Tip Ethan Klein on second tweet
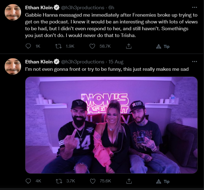 point(163,181)
